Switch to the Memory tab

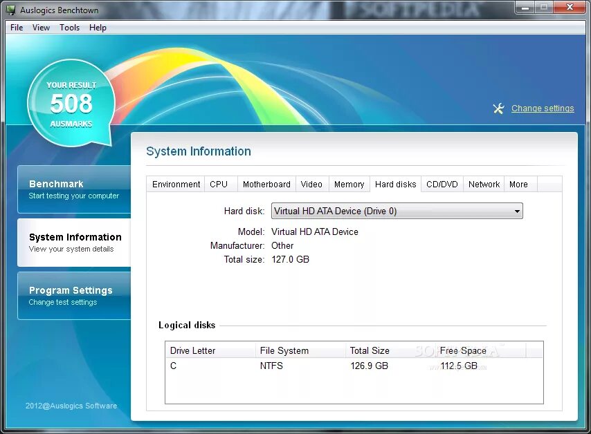click(x=349, y=184)
